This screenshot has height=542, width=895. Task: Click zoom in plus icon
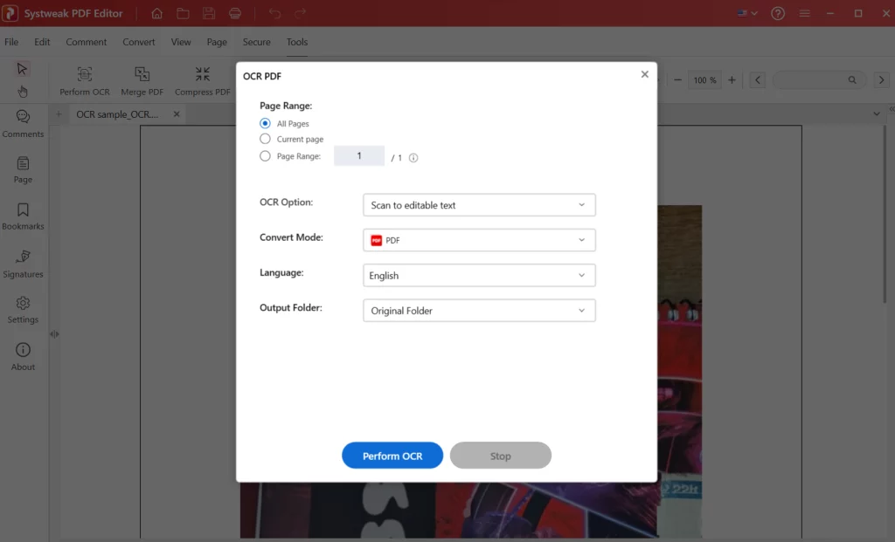click(x=732, y=79)
